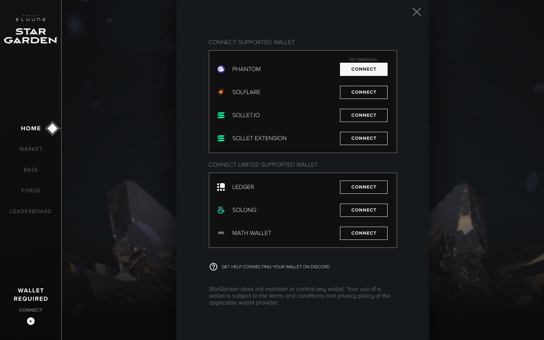The image size is (544, 340).
Task: Click the Solong cup icon
Action: [221, 210]
